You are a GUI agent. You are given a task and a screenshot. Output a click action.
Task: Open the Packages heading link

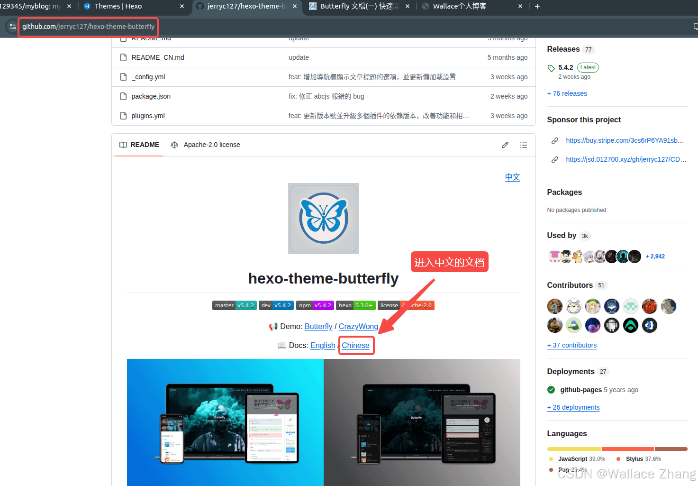564,192
